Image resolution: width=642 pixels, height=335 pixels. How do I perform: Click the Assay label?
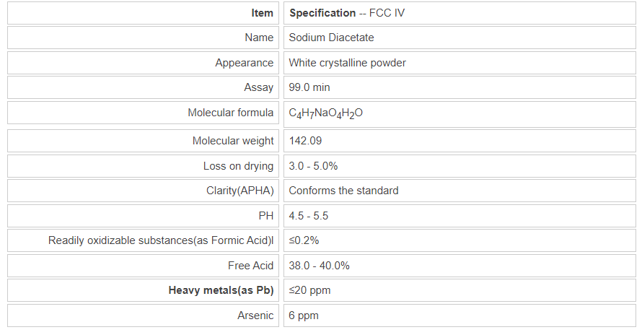259,87
